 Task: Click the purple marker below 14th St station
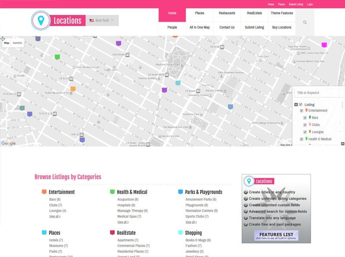pyautogui.click(x=82, y=140)
